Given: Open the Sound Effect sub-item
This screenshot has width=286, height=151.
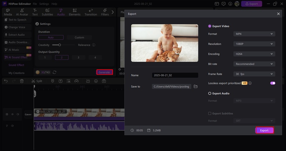Looking at the screenshot, I should [16, 65].
